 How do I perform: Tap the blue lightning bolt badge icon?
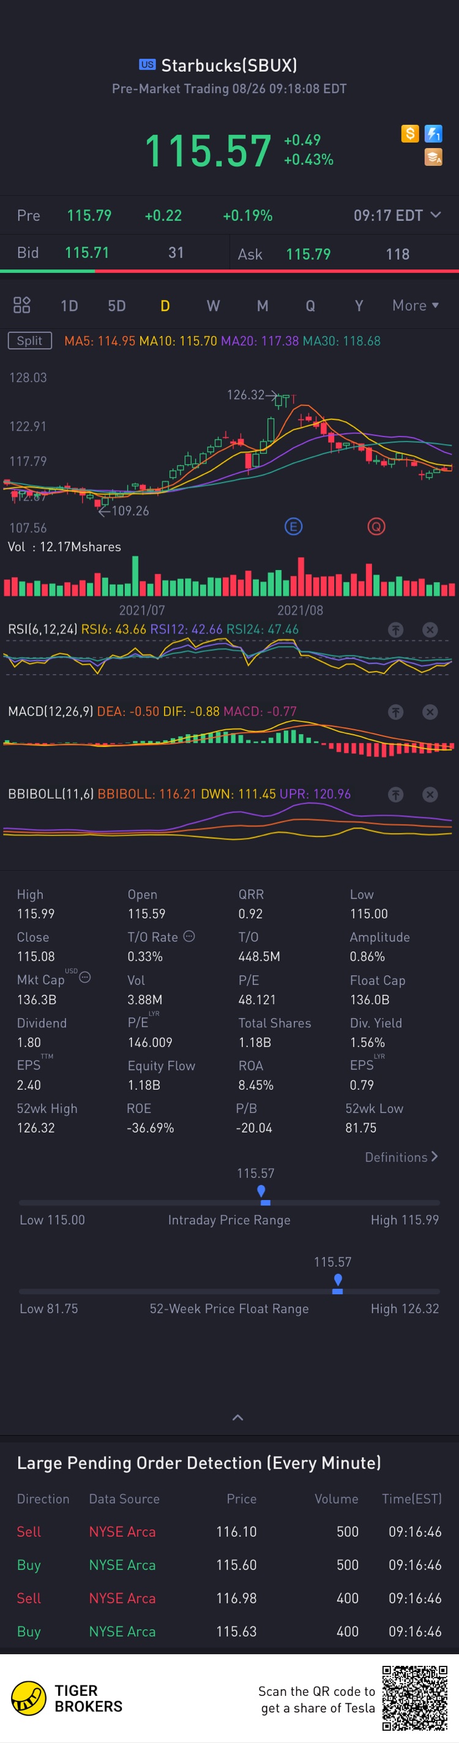(433, 133)
